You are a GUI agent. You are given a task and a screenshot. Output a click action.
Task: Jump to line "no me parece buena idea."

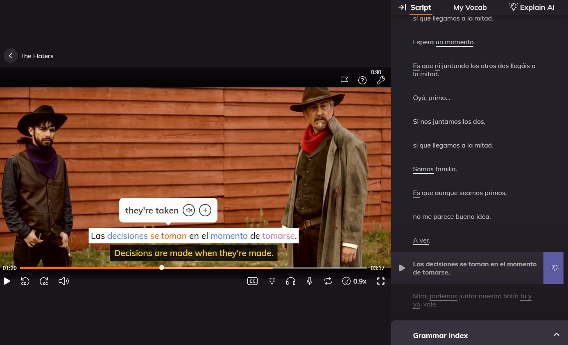452,217
